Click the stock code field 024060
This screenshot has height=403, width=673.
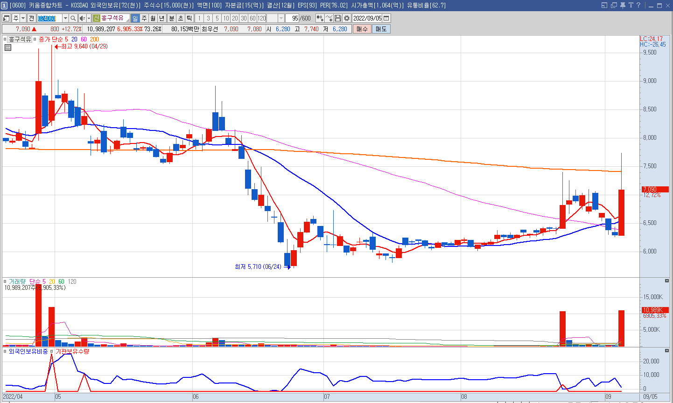[49, 18]
